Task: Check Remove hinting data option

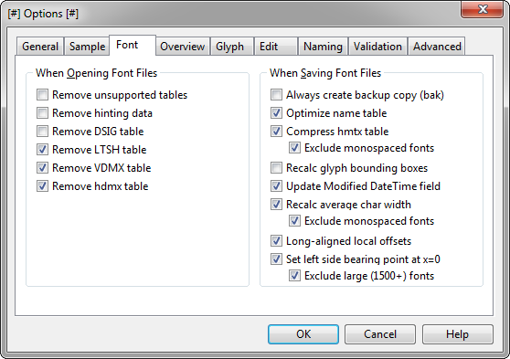Action: pos(42,113)
